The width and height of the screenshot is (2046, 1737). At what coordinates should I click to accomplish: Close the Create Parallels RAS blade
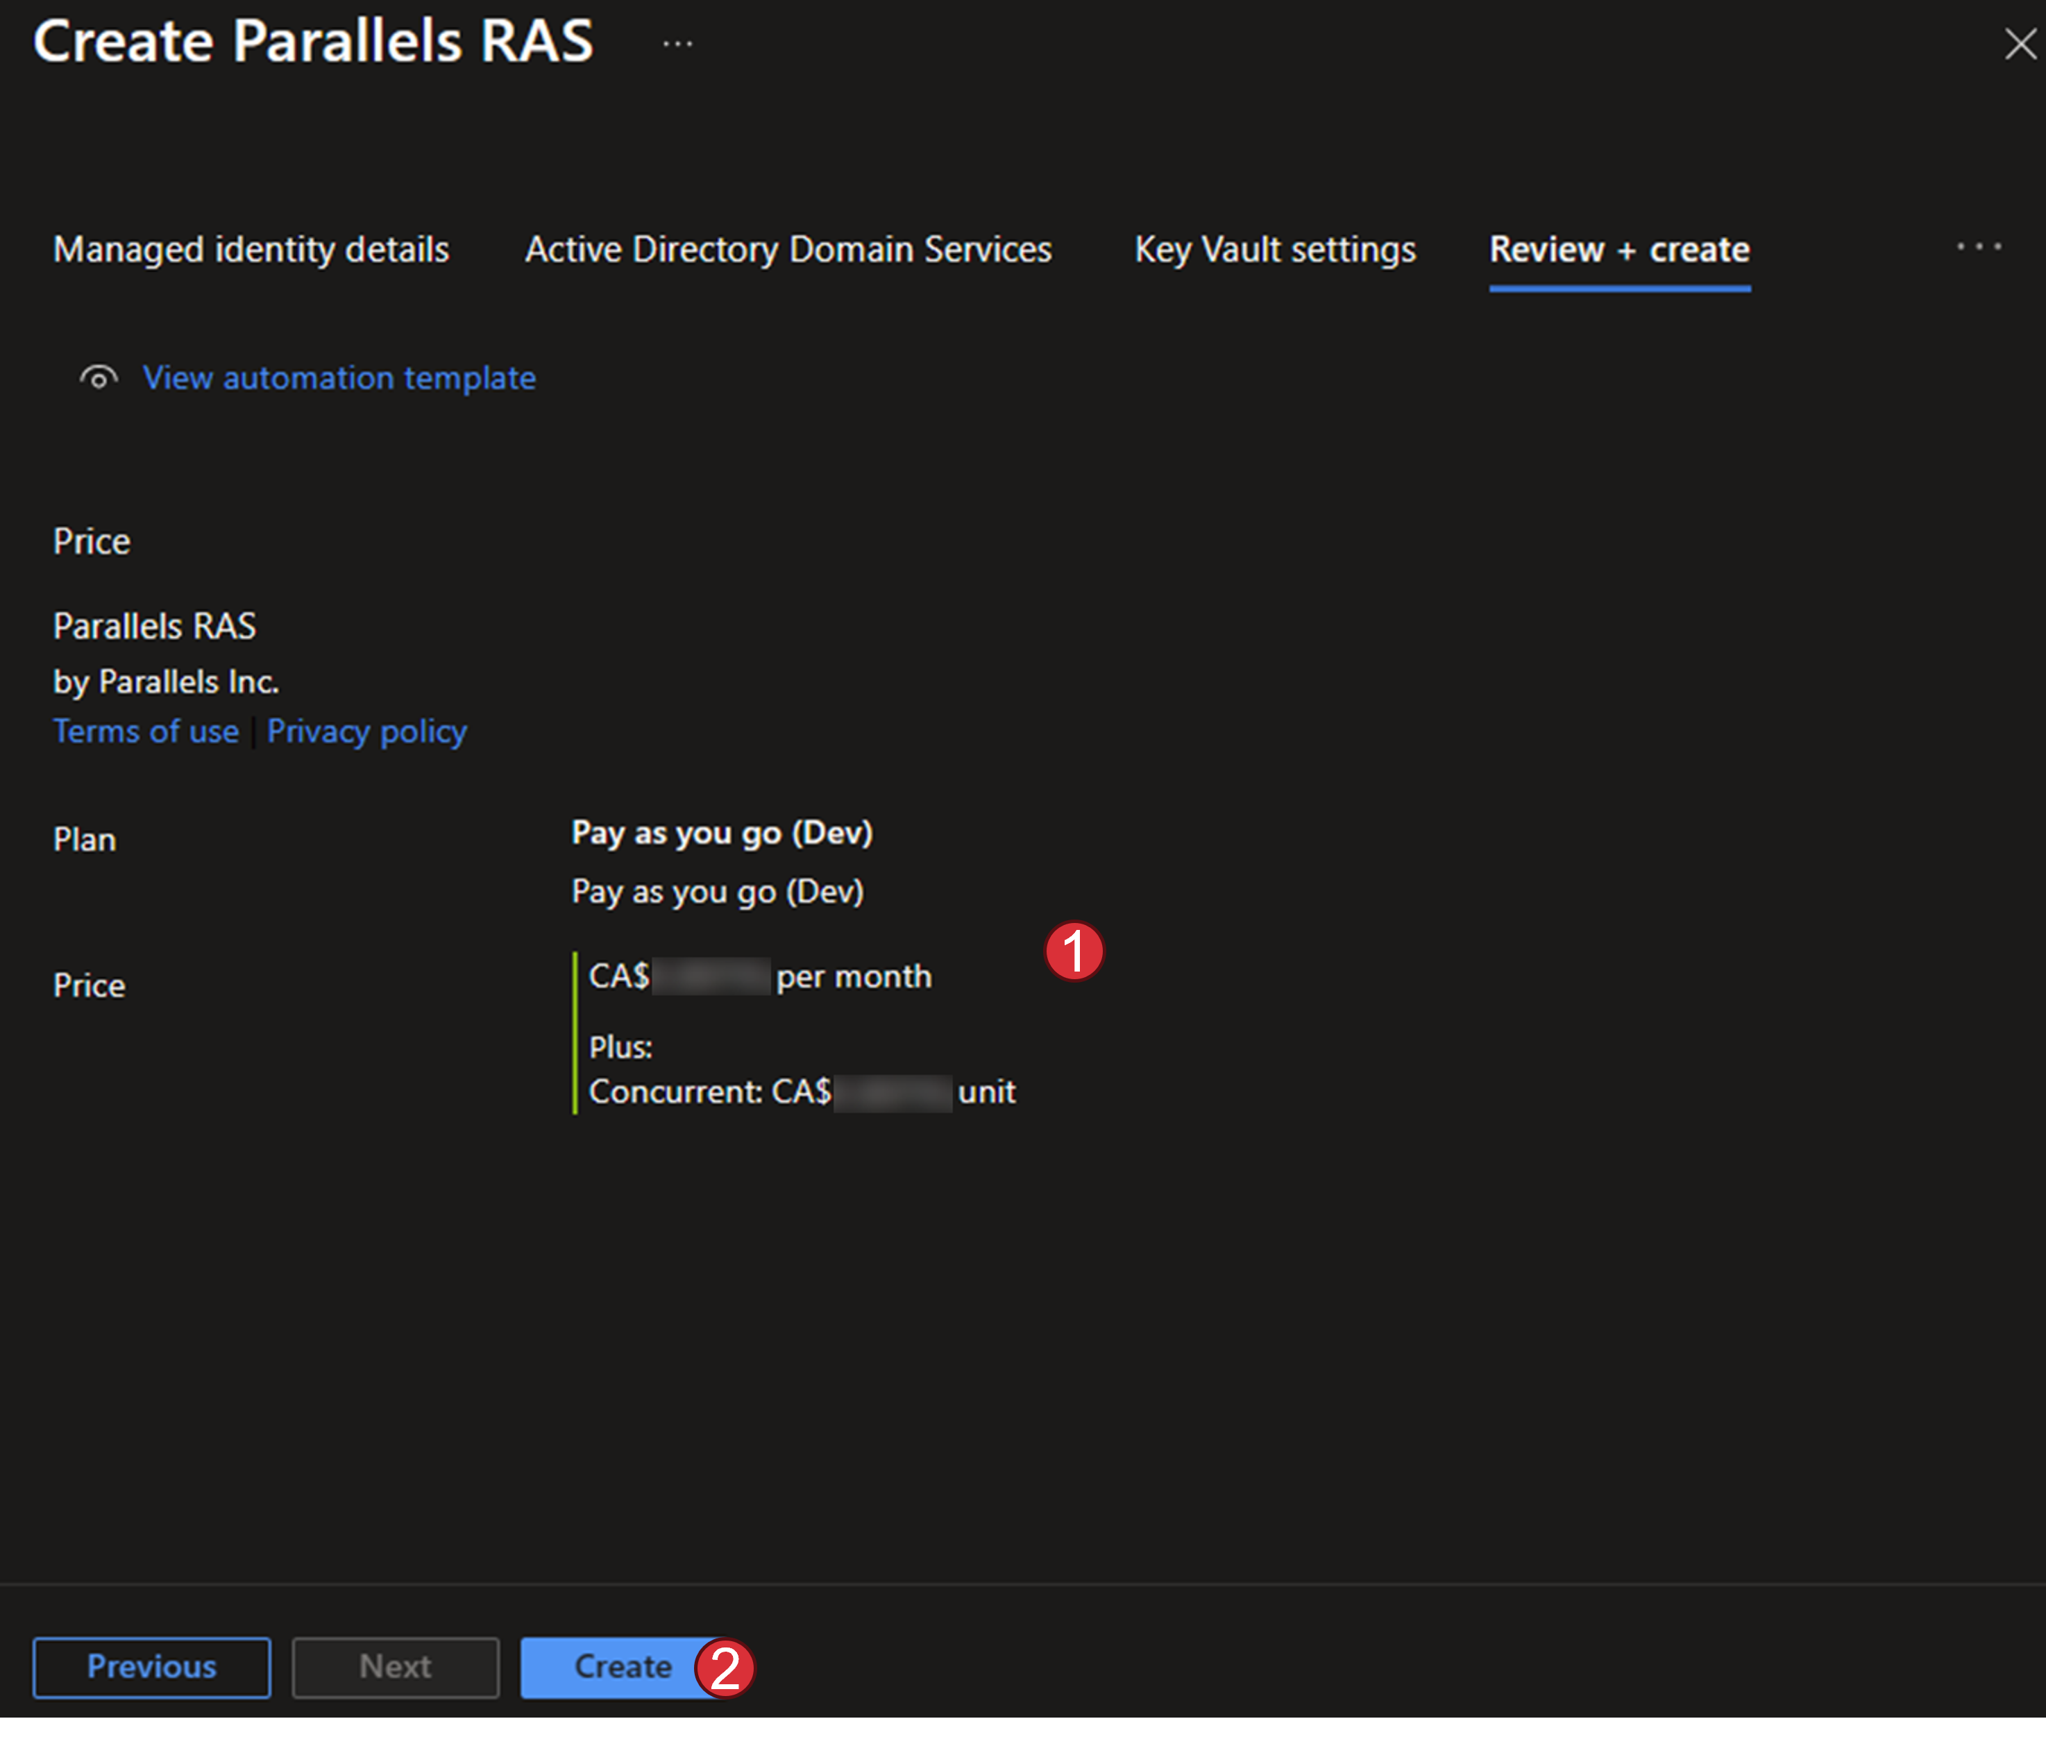pos(2020,44)
